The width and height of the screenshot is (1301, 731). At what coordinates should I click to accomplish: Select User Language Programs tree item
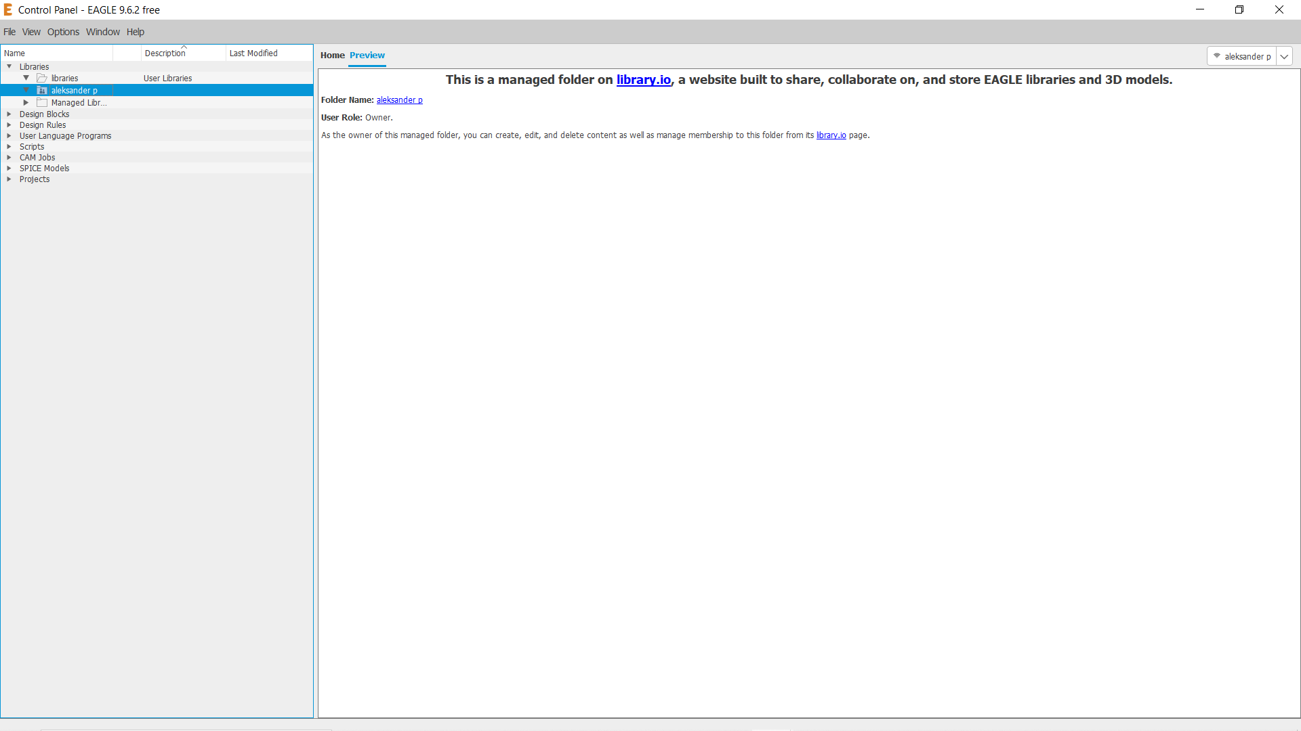65,136
